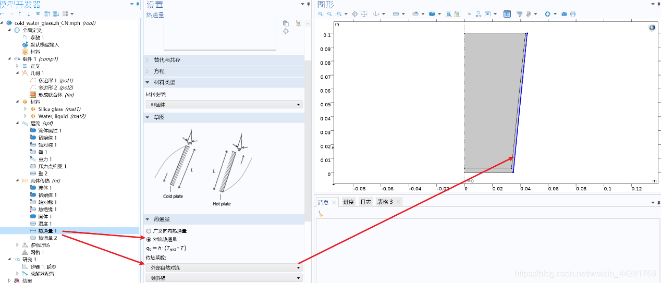
Task: Open the external natural convection dropdown
Action: [224, 267]
